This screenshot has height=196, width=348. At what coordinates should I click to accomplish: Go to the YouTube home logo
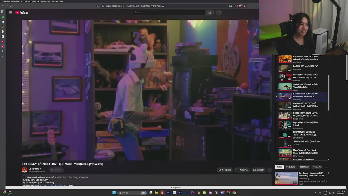coord(22,13)
